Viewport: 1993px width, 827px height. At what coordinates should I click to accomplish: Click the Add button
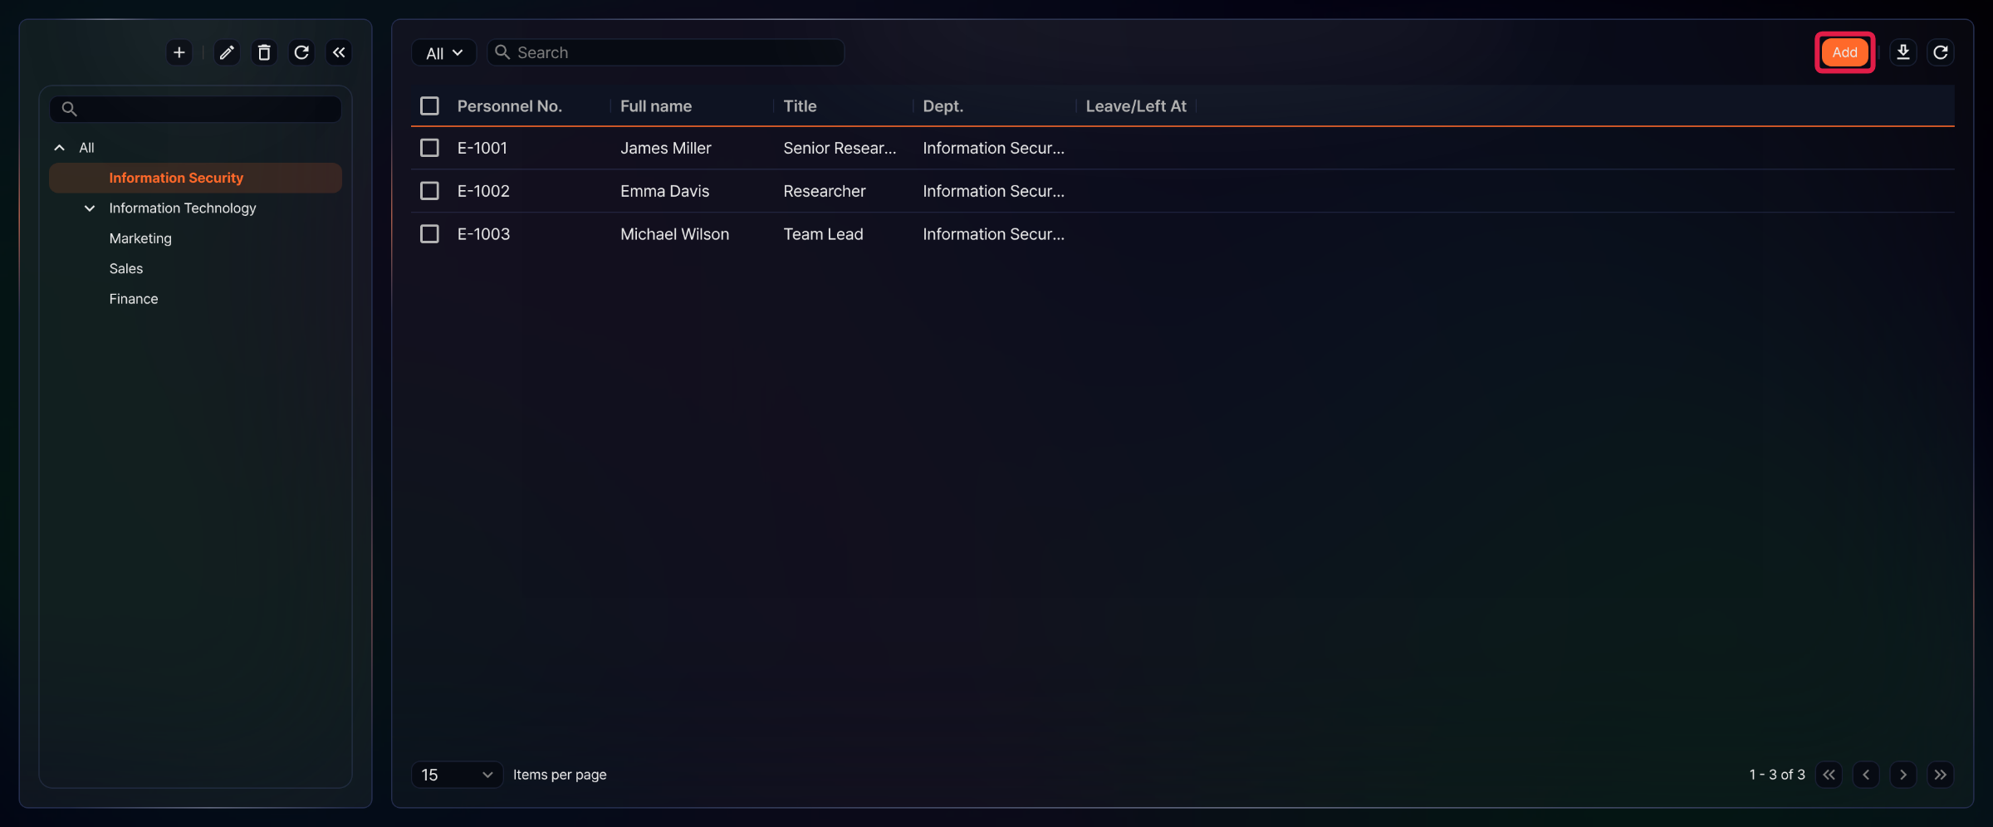coord(1845,52)
